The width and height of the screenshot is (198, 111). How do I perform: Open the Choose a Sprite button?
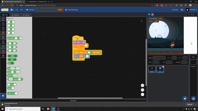(185, 98)
